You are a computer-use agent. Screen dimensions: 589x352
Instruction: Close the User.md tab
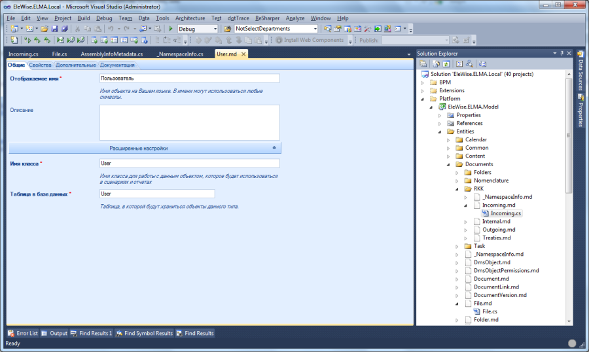[243, 54]
